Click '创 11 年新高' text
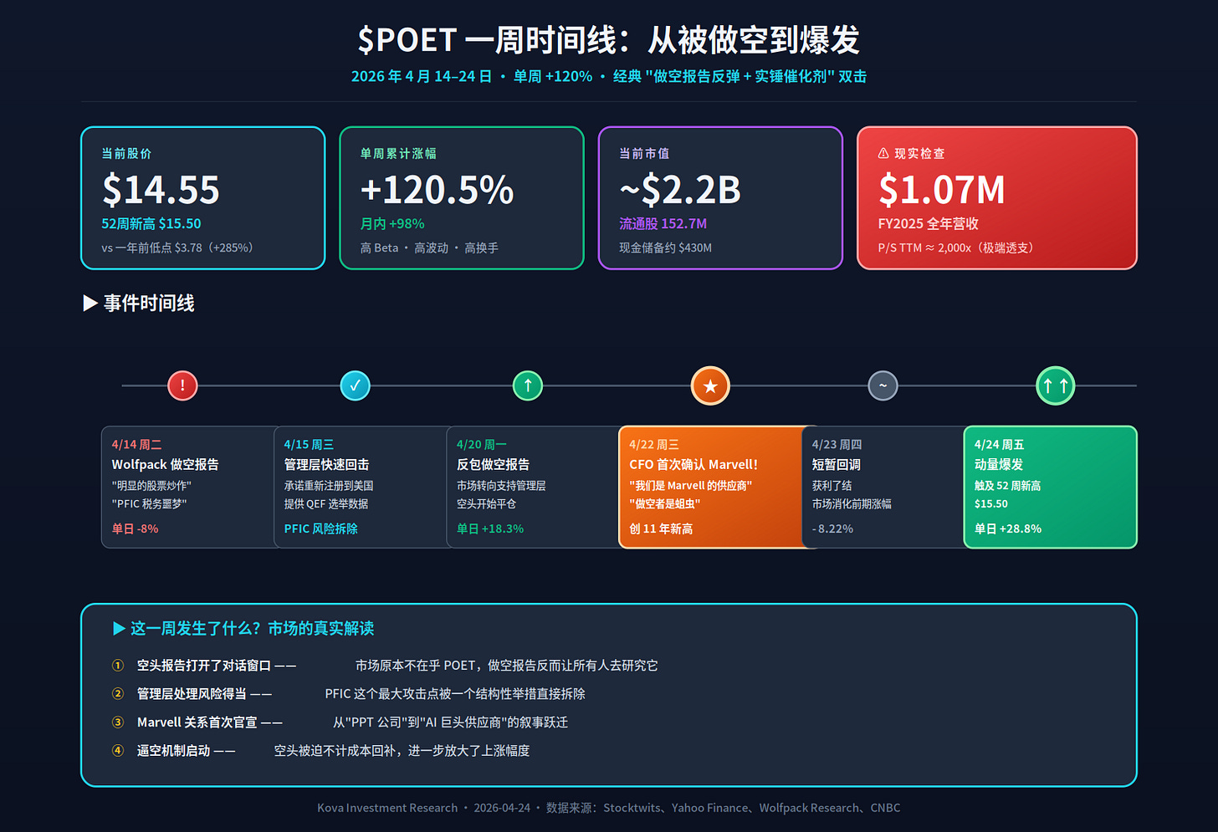The image size is (1218, 832). (661, 528)
